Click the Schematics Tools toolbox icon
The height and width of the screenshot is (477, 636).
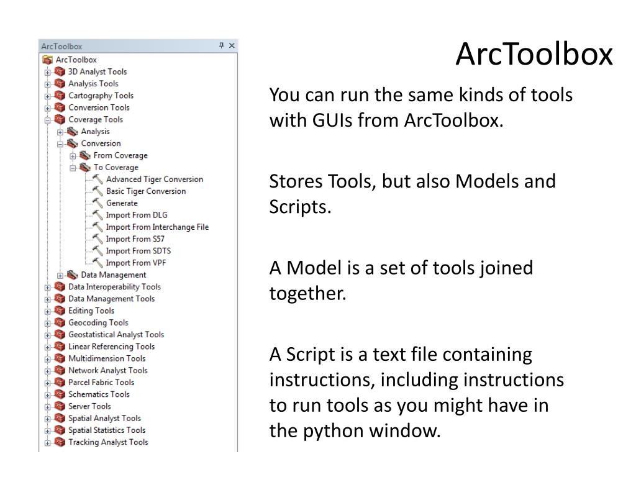60,394
